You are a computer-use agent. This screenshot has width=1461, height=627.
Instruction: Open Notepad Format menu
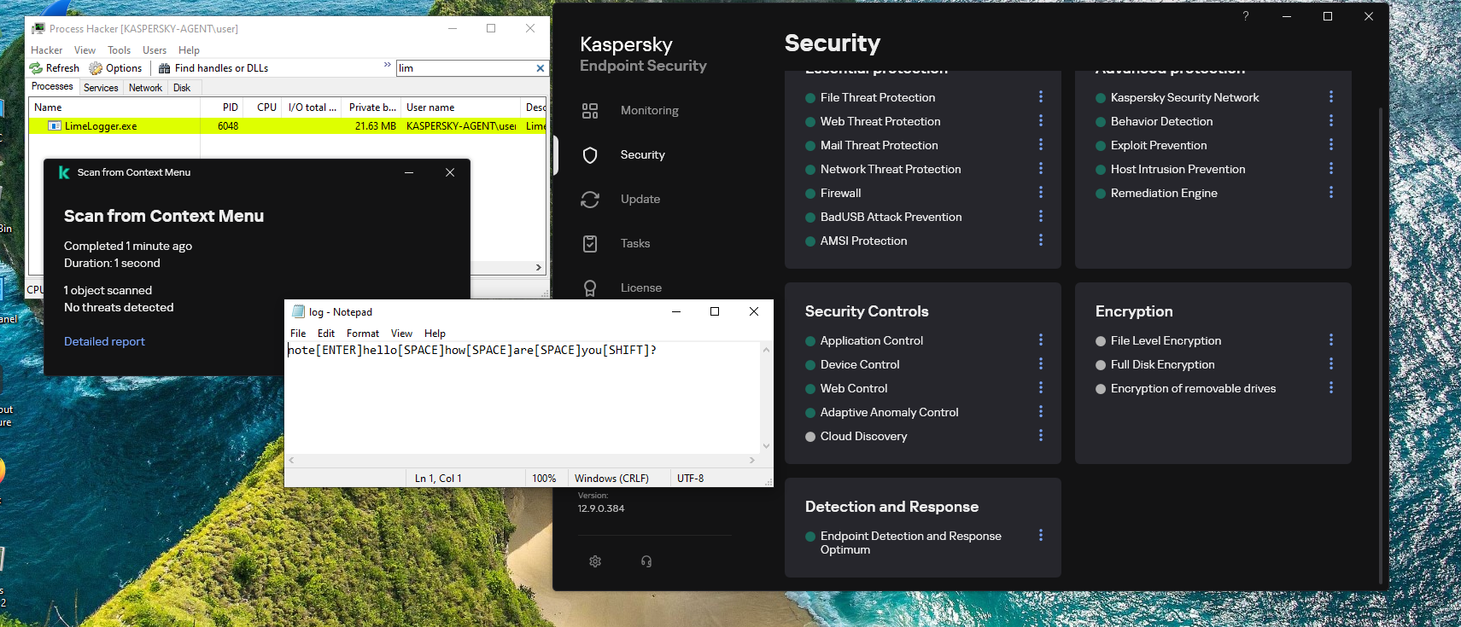[363, 334]
